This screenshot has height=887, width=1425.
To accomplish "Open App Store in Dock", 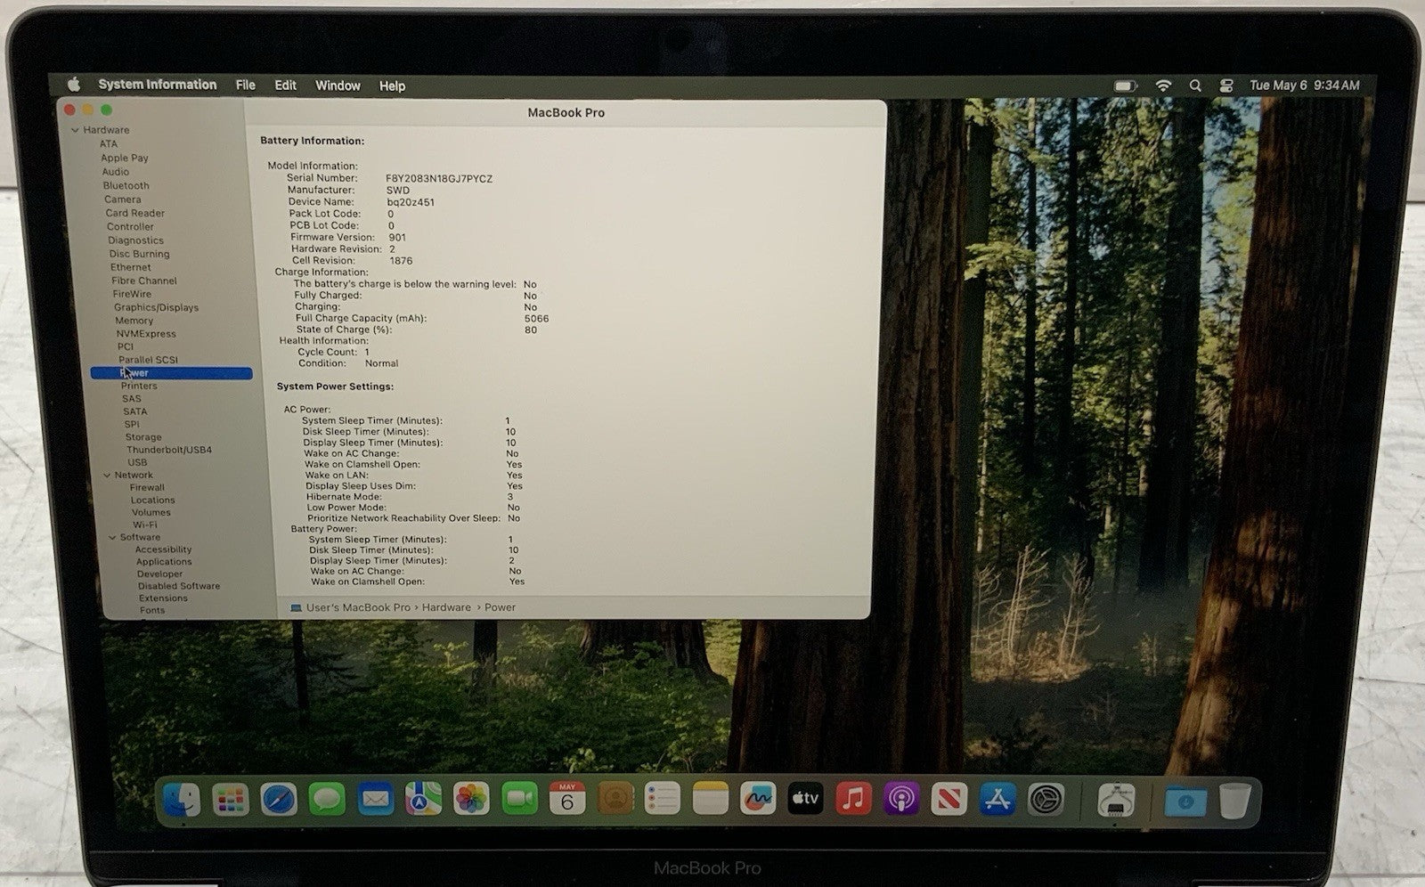I will tap(997, 799).
